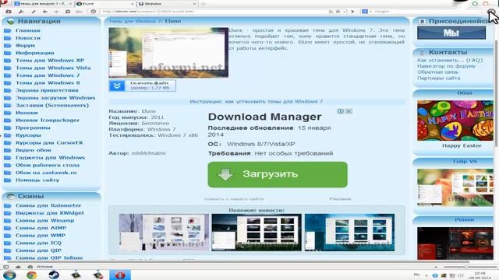Click Opera taskbar button
This screenshot has height=280, width=499.
pyautogui.click(x=120, y=275)
